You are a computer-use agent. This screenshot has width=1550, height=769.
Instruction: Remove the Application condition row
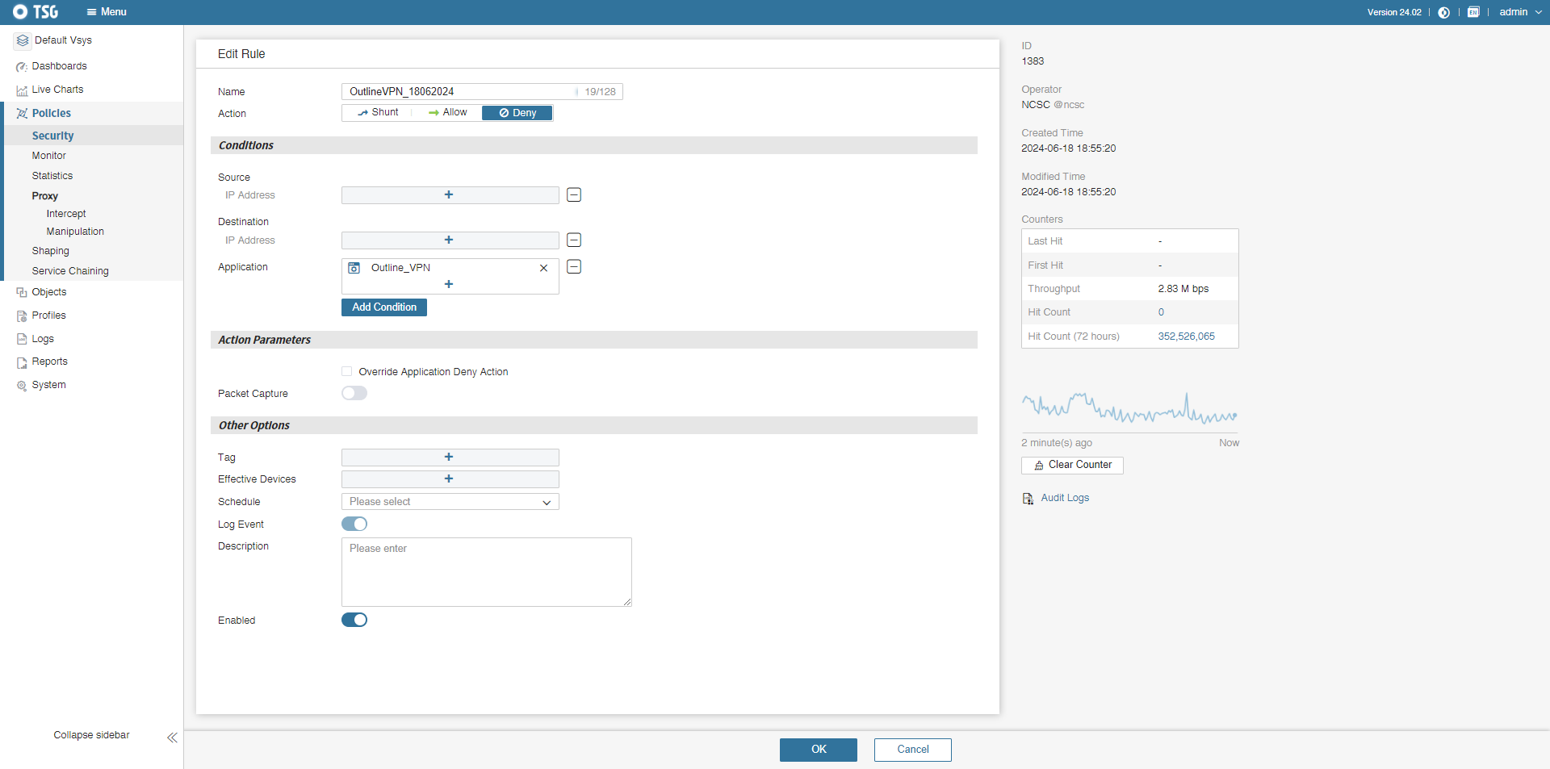574,267
